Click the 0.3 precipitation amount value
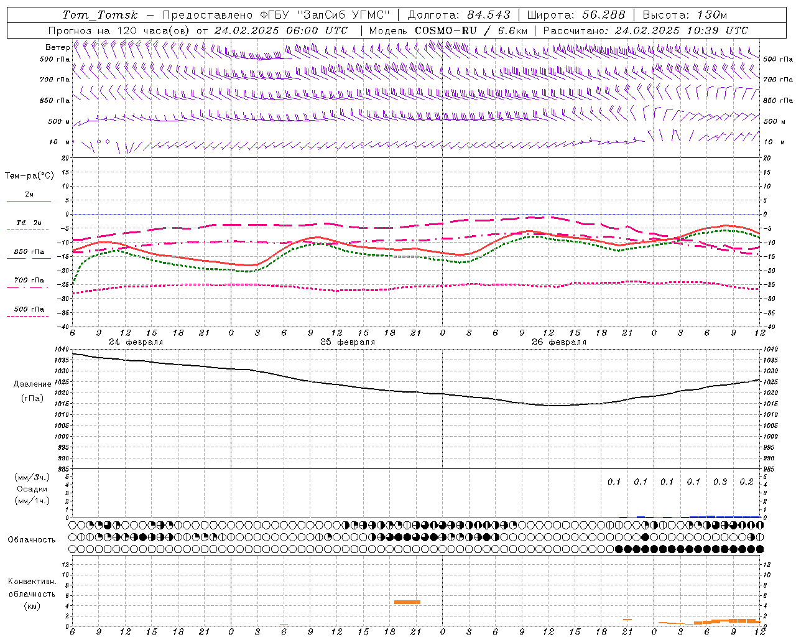Image resolution: width=796 pixels, height=637 pixels. pos(720,482)
